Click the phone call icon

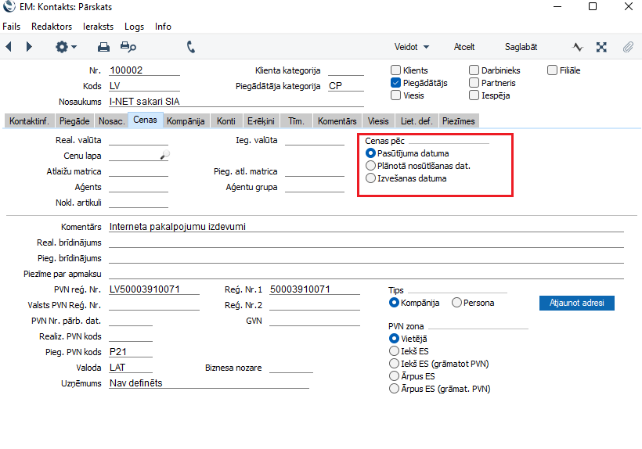click(x=191, y=47)
